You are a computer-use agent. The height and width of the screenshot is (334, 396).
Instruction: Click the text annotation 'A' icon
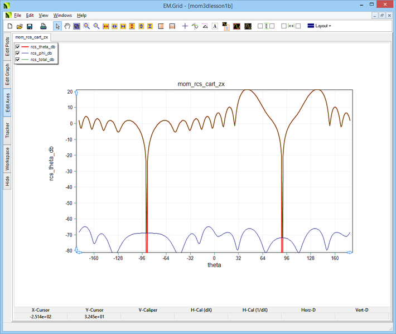coord(215,26)
